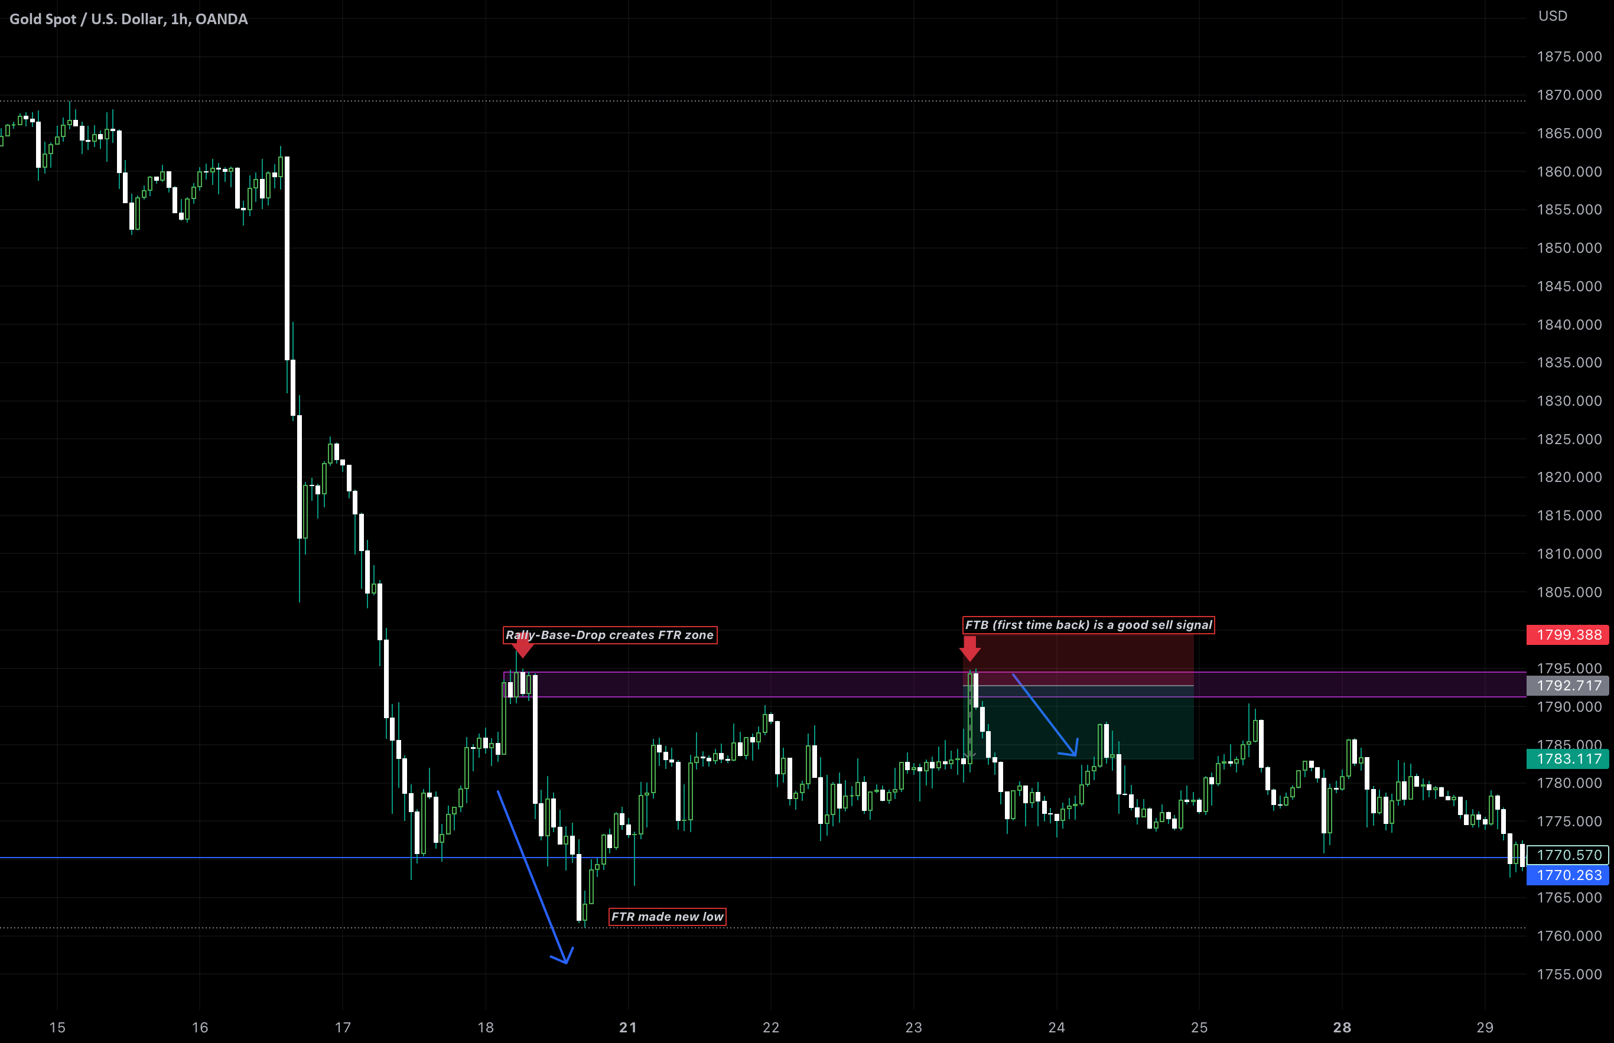Click the 1770.570 current price label
This screenshot has width=1614, height=1043.
click(x=1568, y=855)
